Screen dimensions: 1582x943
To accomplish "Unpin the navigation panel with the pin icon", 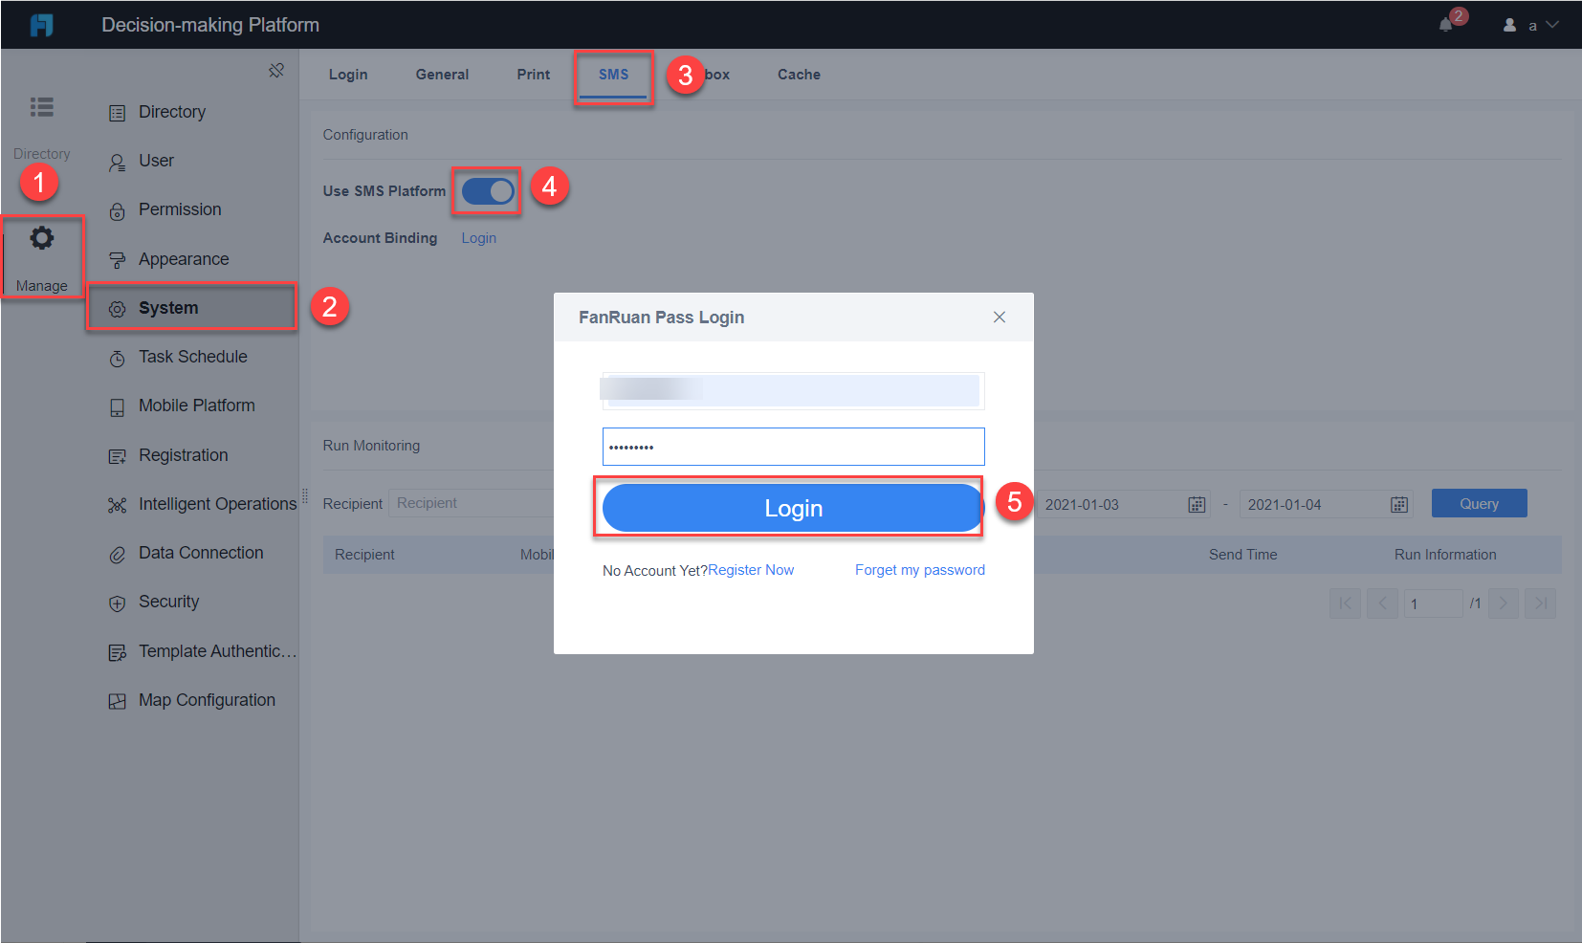I will coord(276,70).
